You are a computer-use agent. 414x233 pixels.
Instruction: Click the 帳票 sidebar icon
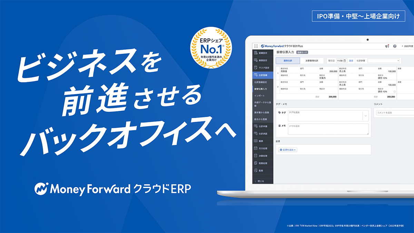coord(256,141)
